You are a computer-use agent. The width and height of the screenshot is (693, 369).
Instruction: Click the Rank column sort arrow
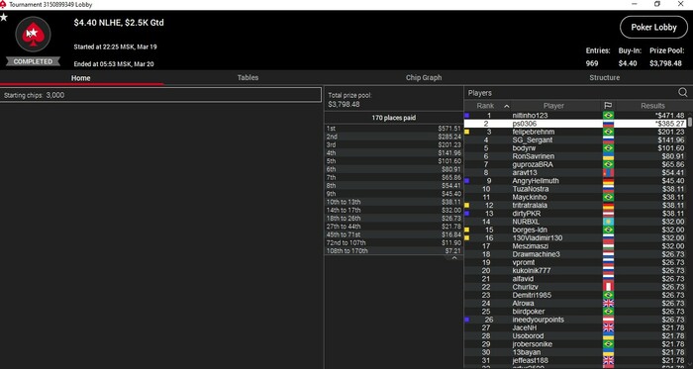coord(507,106)
